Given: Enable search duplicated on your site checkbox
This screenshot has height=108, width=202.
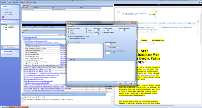Looking at the screenshot, I should 68,38.
